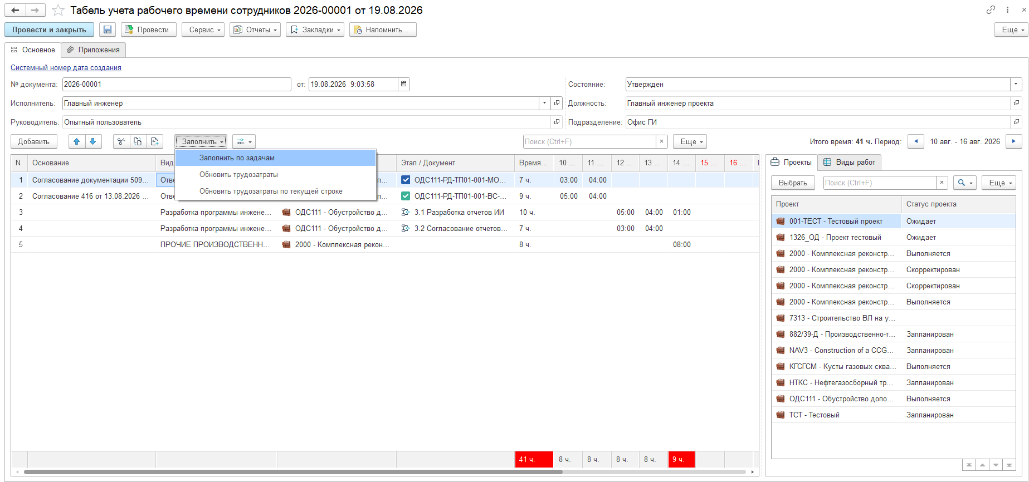
Task: Focus the № документа input field
Action: (x=177, y=84)
